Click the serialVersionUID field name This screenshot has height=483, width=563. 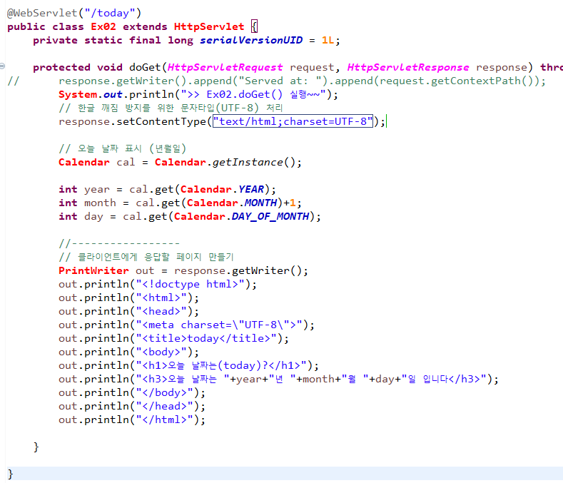tap(251, 40)
